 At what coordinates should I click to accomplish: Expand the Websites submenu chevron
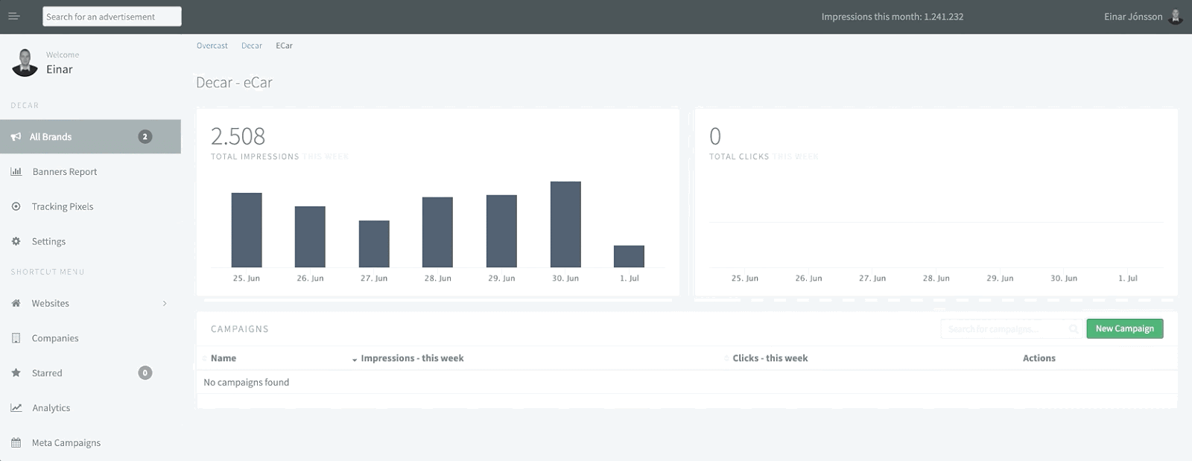pyautogui.click(x=165, y=303)
